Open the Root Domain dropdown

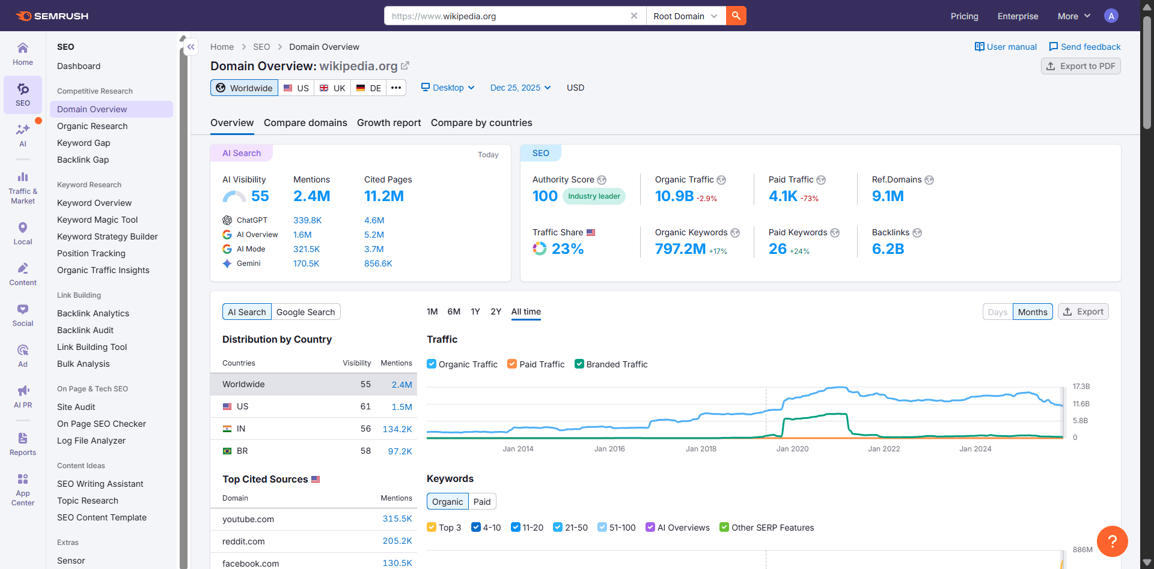(x=685, y=16)
